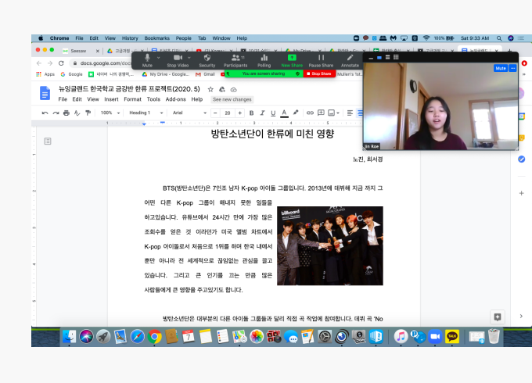Open the Format menu in Docs
The height and width of the screenshot is (383, 532).
(x=132, y=99)
